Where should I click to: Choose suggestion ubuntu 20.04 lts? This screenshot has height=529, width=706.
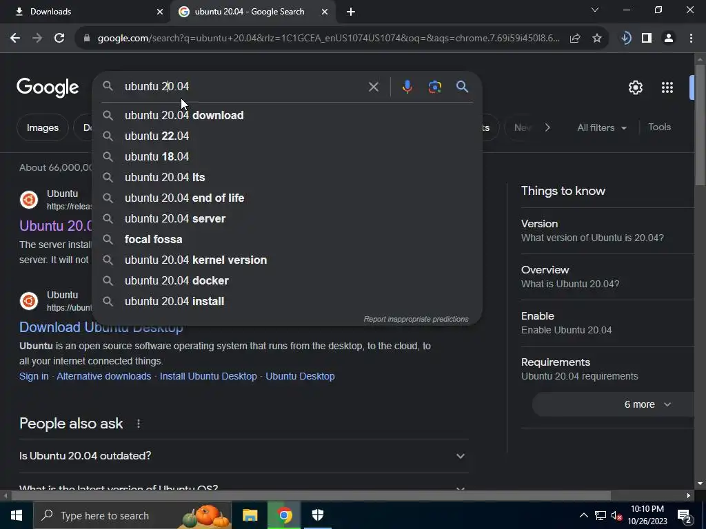[288, 177]
